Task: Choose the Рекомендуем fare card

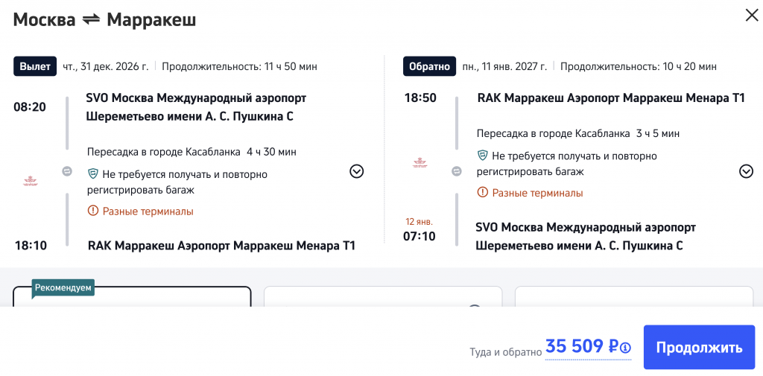Action: 132,298
